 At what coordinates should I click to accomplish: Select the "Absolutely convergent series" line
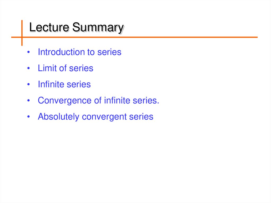95,117
